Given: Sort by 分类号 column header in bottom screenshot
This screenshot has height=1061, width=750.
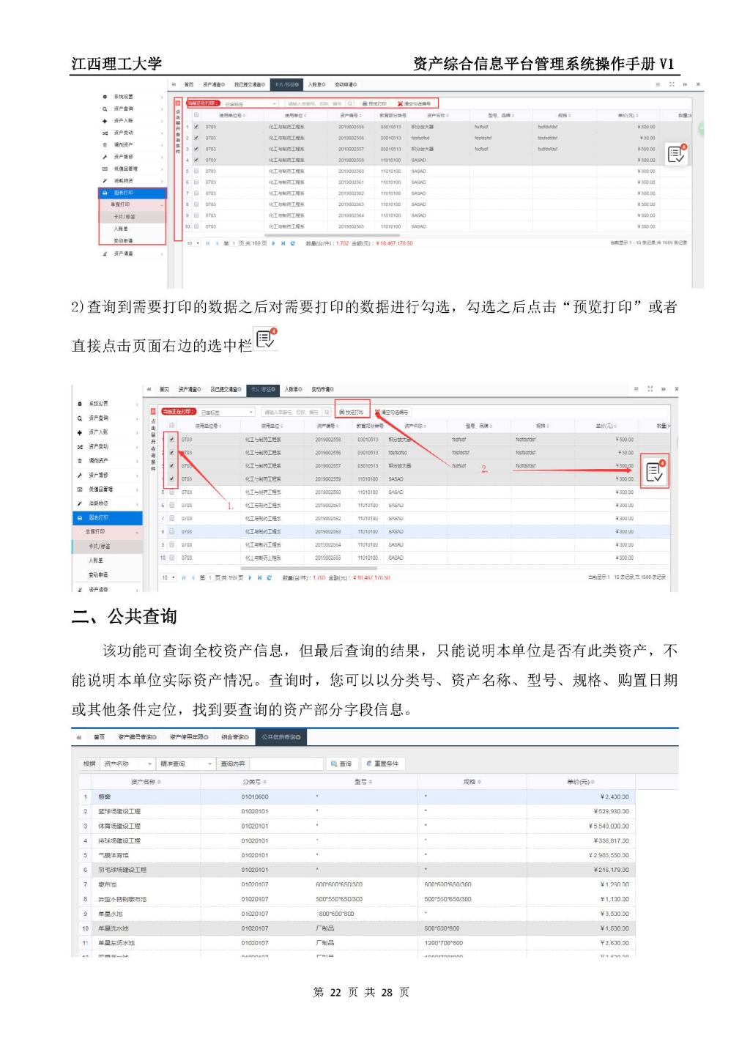Looking at the screenshot, I should pyautogui.click(x=254, y=782).
